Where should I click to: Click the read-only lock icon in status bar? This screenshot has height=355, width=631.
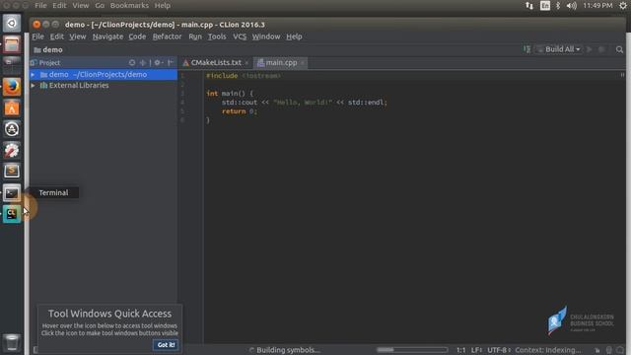pos(597,350)
